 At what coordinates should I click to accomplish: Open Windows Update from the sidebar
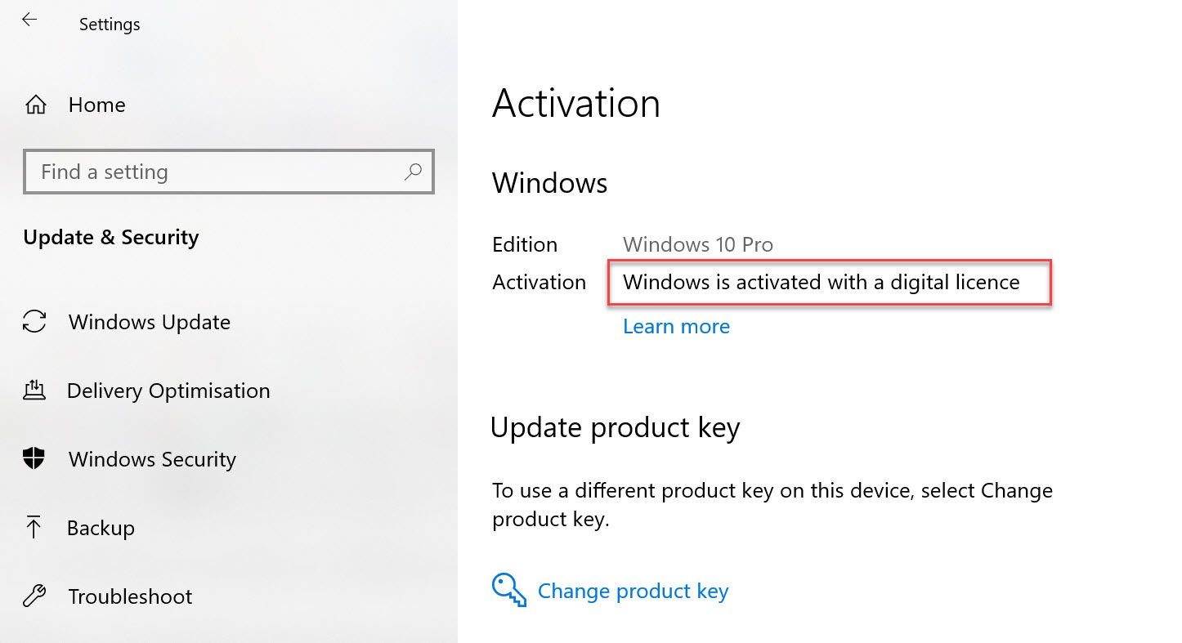click(x=150, y=322)
